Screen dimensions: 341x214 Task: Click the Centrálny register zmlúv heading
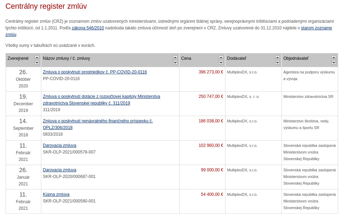46,6
